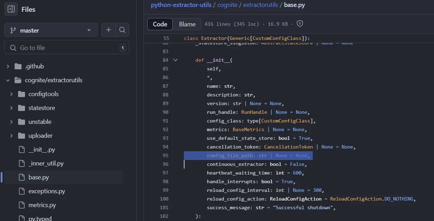Switch to the Code view tab
This screenshot has height=221, width=434.
[160, 24]
